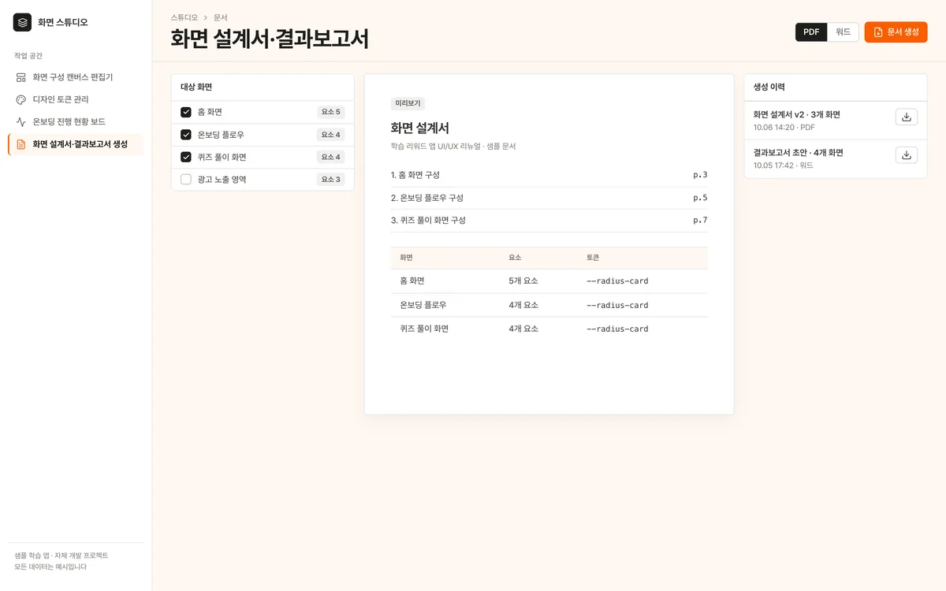This screenshot has height=591, width=946.
Task: Select the PDF format toggle
Action: pyautogui.click(x=811, y=32)
